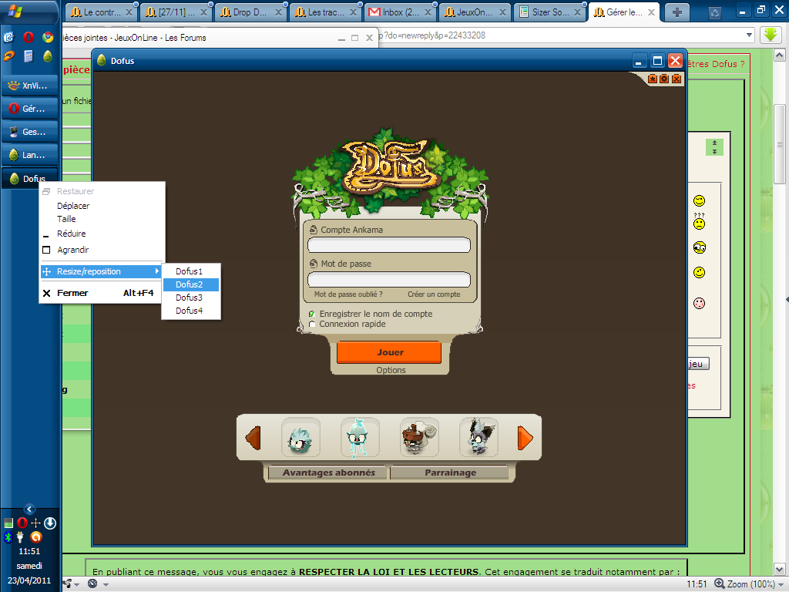
Task: Open the gear options icon in Dofus client corner
Action: [664, 79]
